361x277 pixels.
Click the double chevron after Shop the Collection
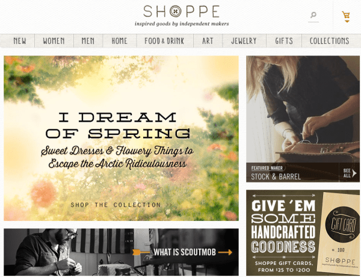click(169, 205)
